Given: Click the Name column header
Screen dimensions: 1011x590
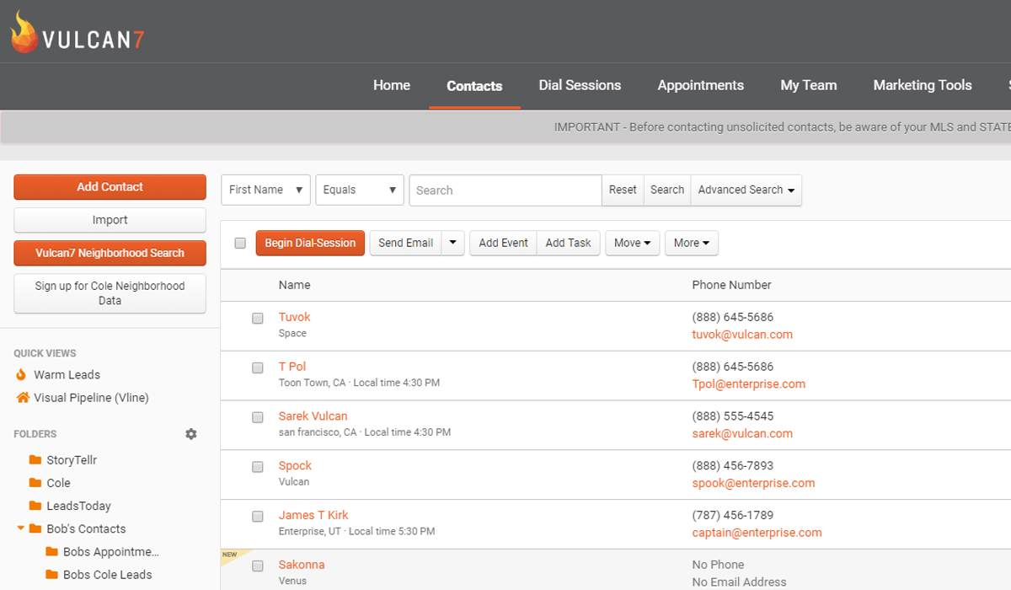Looking at the screenshot, I should tap(294, 285).
